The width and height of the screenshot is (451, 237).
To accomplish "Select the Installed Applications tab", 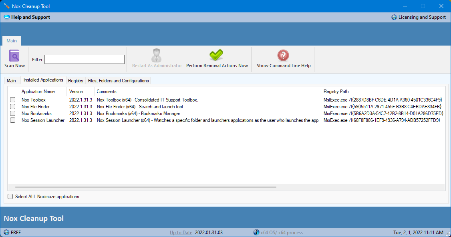I will tap(43, 80).
